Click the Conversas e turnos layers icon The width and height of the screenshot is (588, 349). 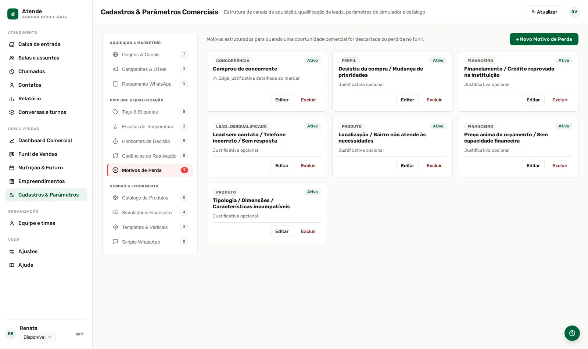point(12,112)
